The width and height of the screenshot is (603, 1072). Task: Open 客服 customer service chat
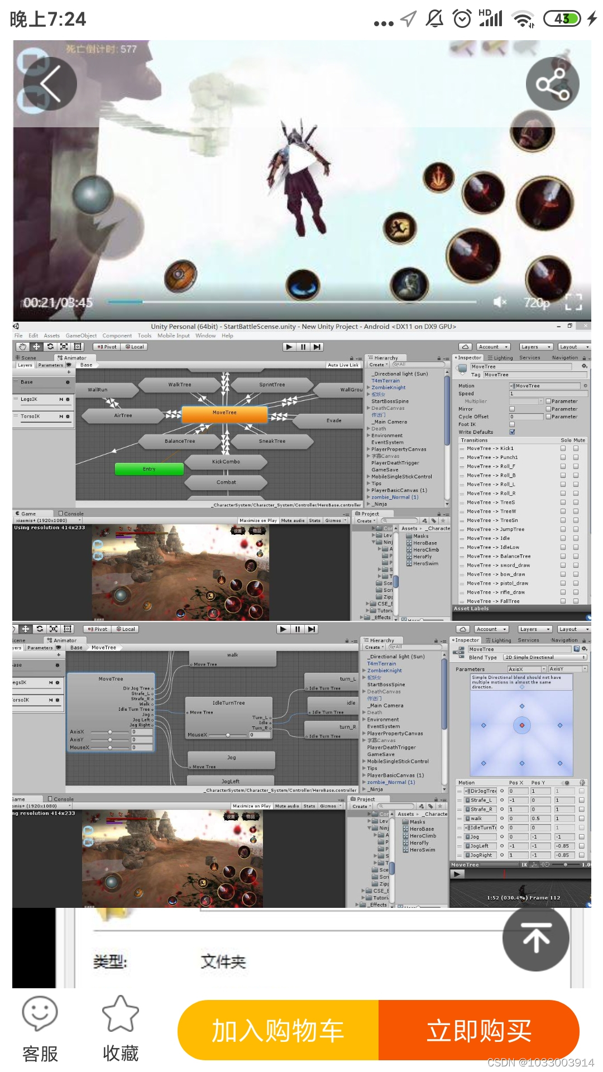pyautogui.click(x=40, y=1029)
